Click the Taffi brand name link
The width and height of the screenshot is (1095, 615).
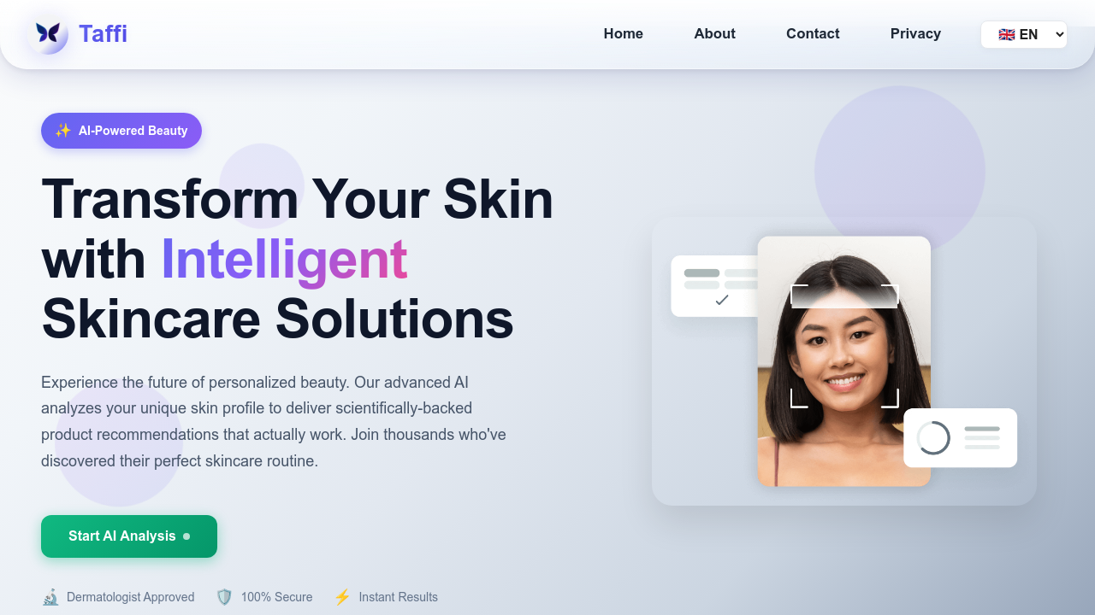[x=103, y=34]
